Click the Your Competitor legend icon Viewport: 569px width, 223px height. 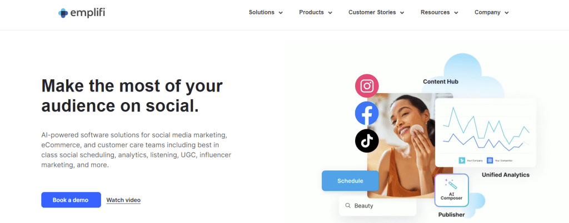point(490,160)
